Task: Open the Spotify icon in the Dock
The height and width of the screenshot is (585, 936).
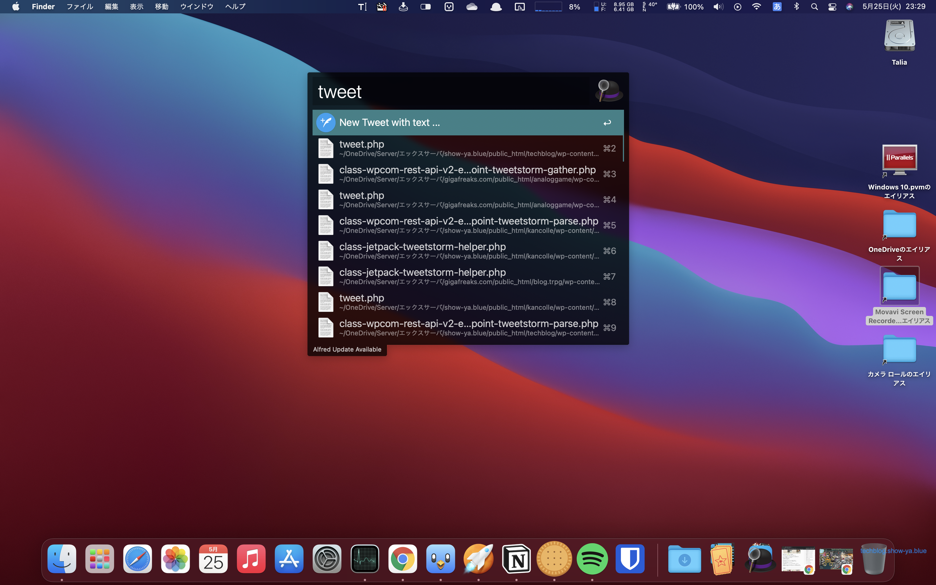Action: [x=592, y=559]
